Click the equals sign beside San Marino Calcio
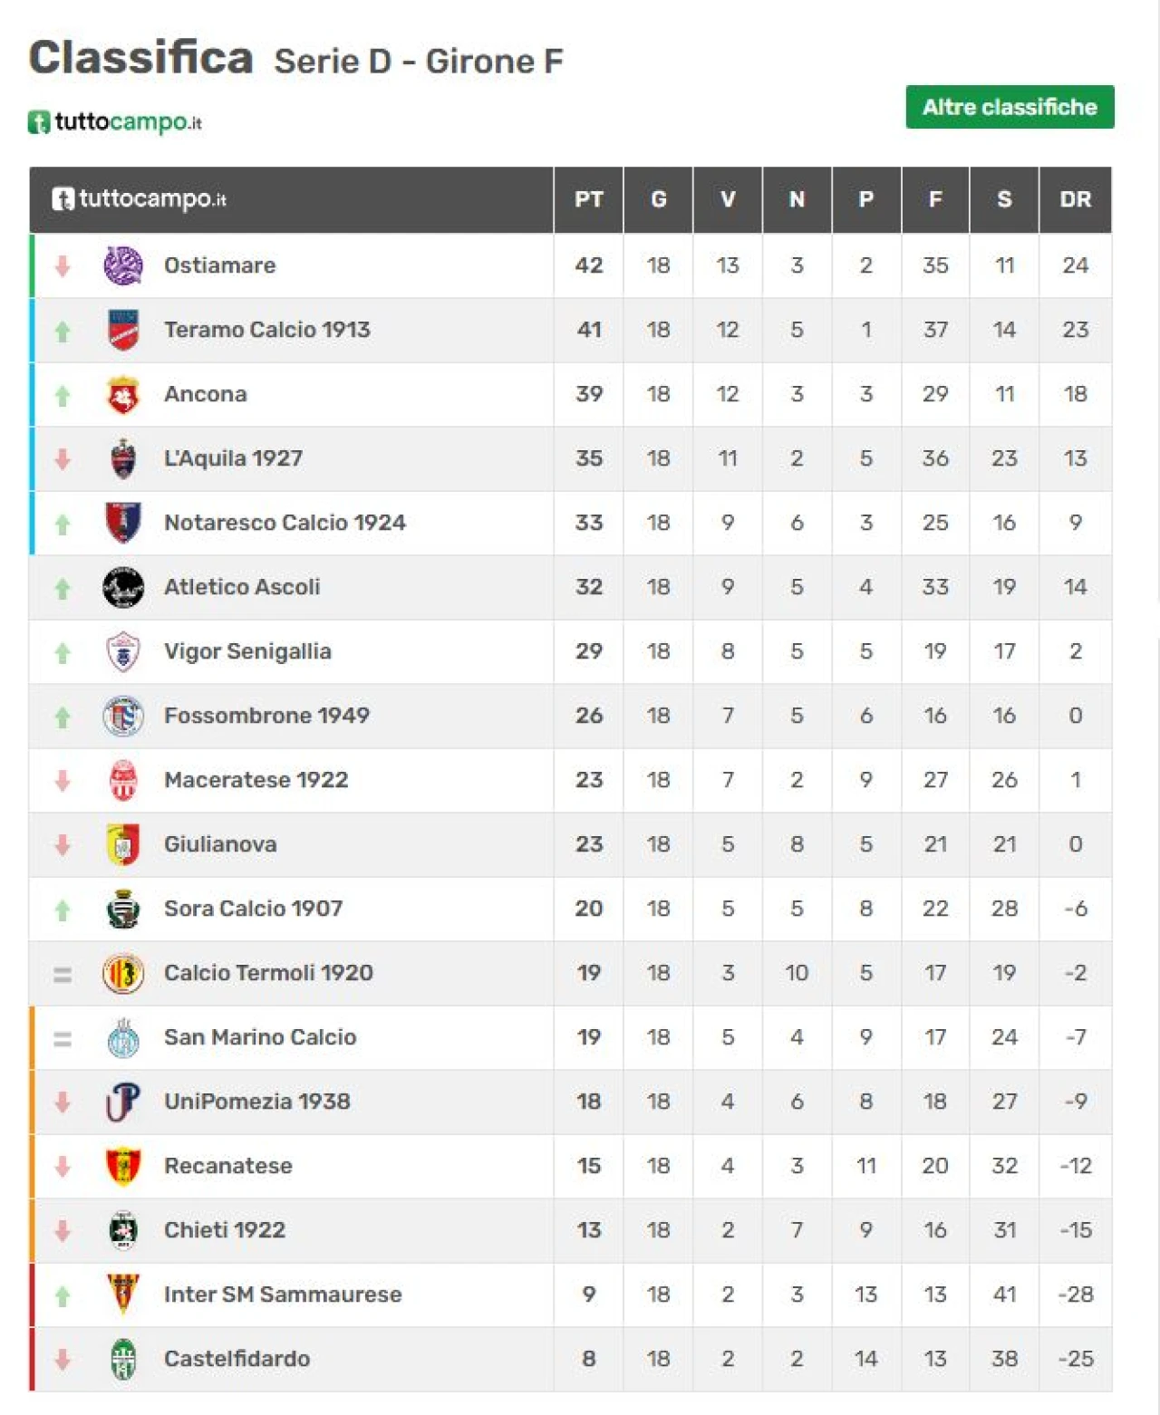1160x1415 pixels. tap(63, 1038)
